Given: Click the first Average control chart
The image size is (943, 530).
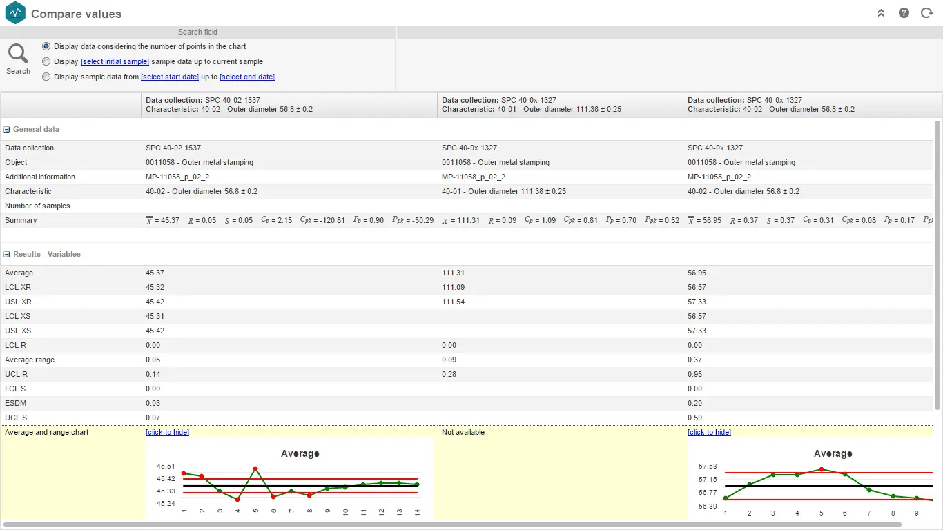Looking at the screenshot, I should 300,483.
